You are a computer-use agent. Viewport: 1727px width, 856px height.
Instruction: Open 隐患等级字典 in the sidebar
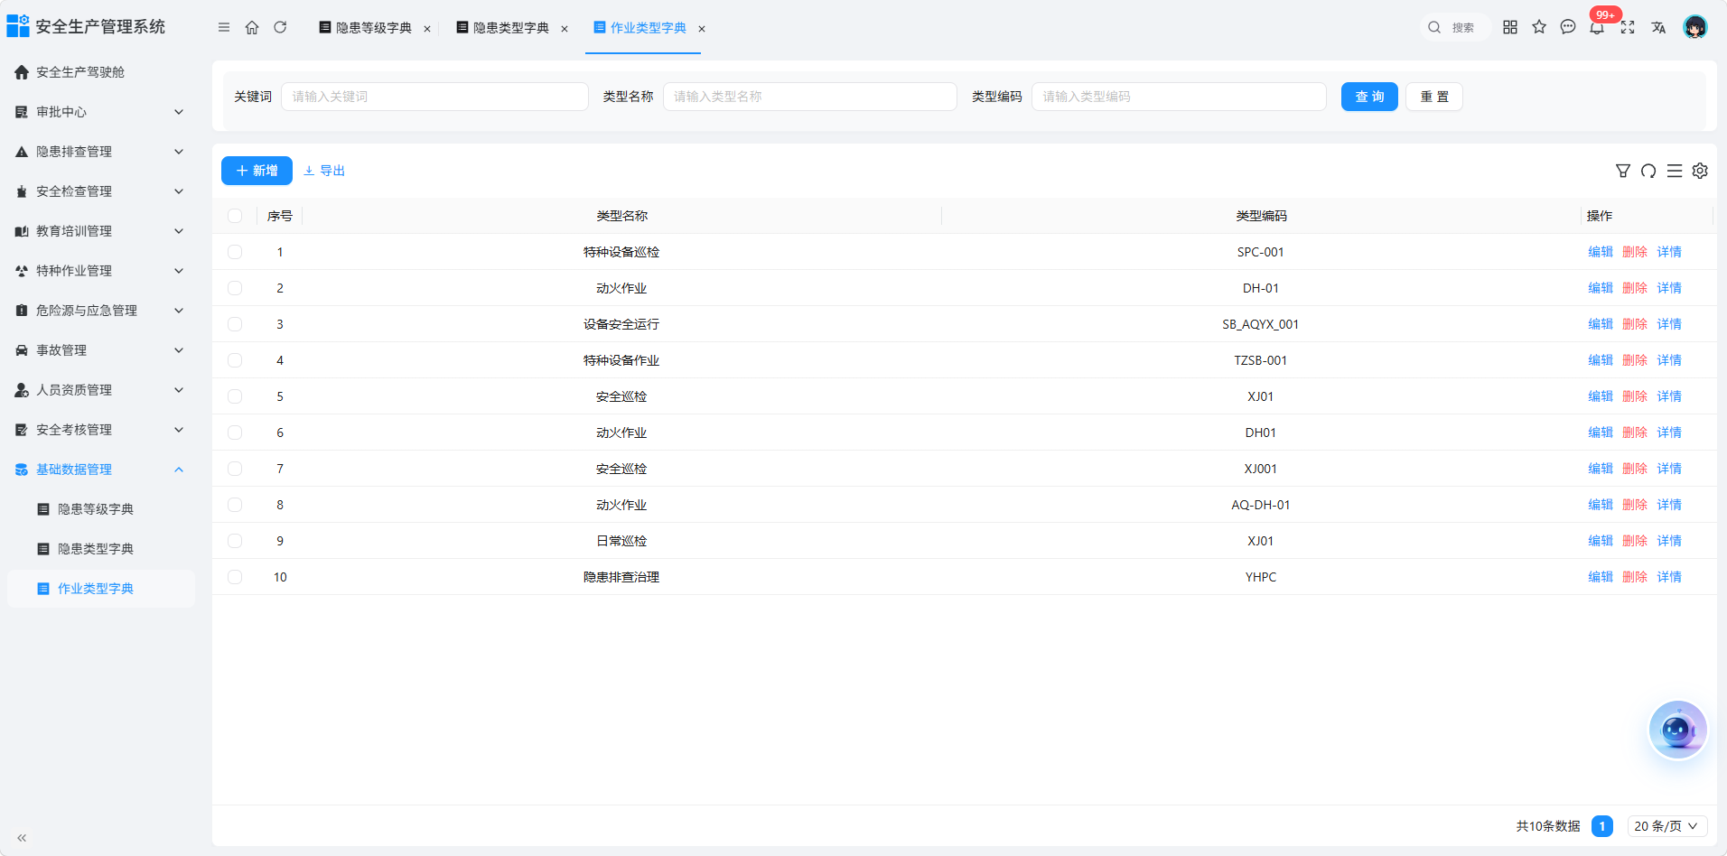click(x=101, y=509)
